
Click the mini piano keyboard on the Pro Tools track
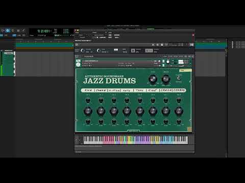pyautogui.click(x=14, y=64)
